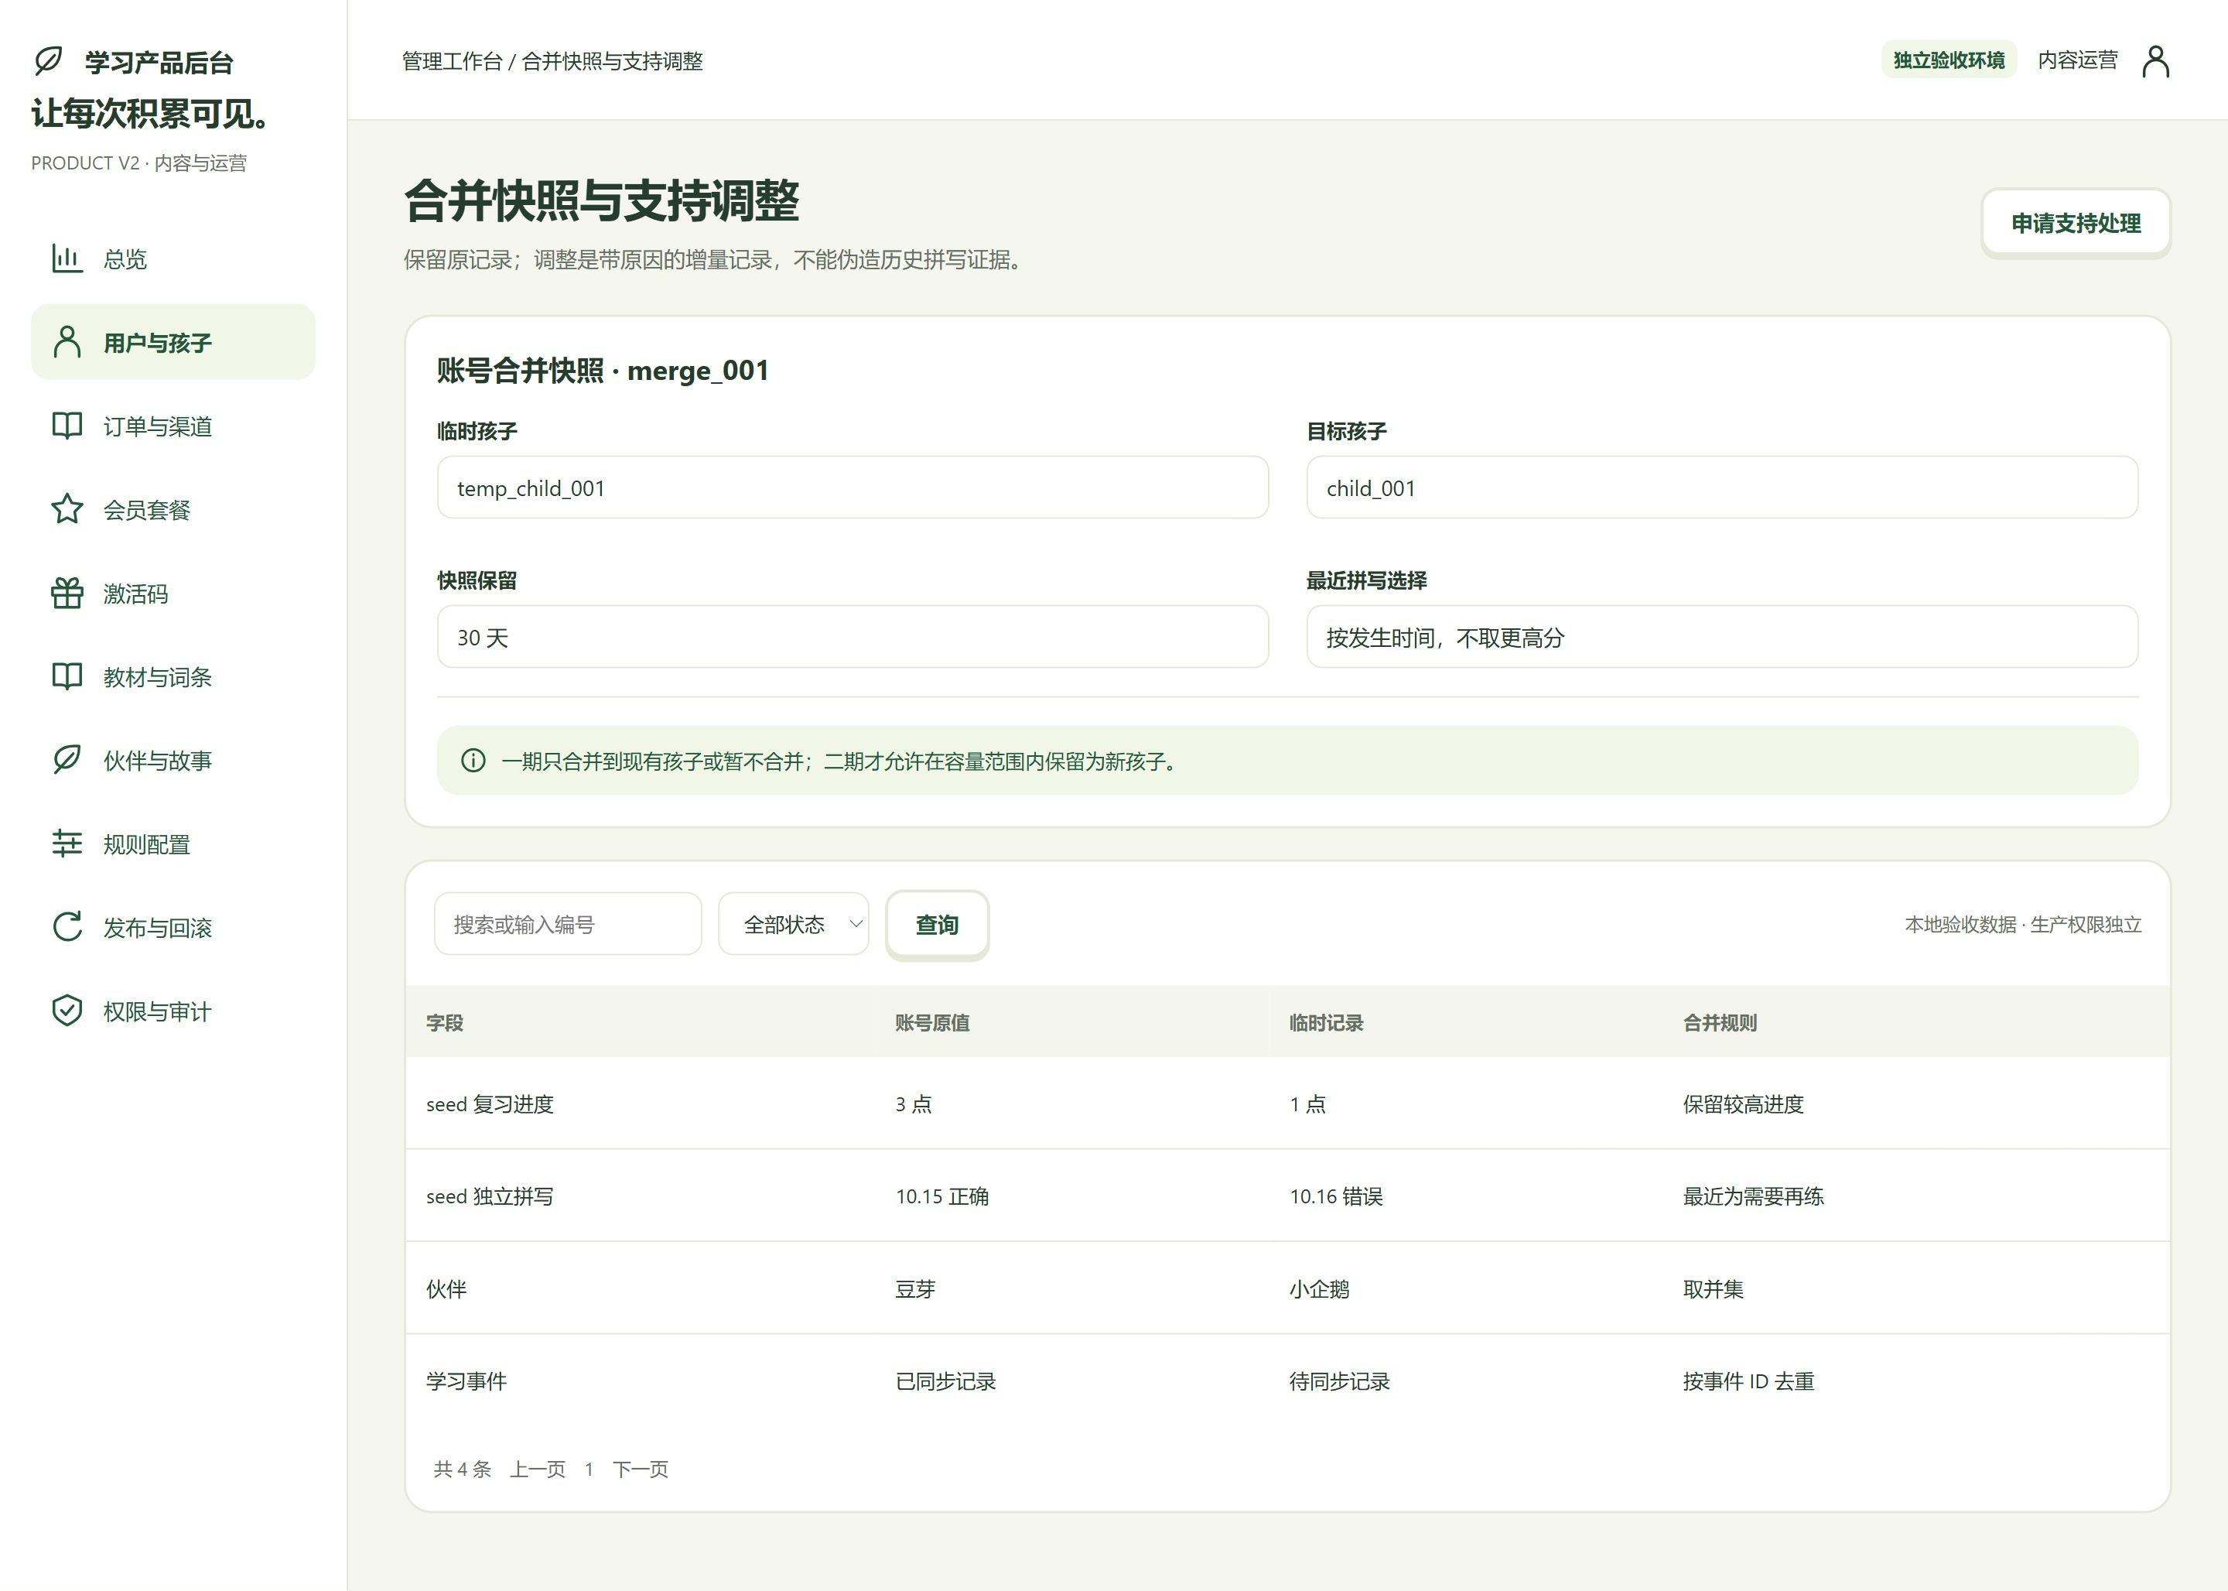The height and width of the screenshot is (1591, 2228).
Task: Click the leaf icon for 伙伴与故事
Action: click(x=67, y=760)
